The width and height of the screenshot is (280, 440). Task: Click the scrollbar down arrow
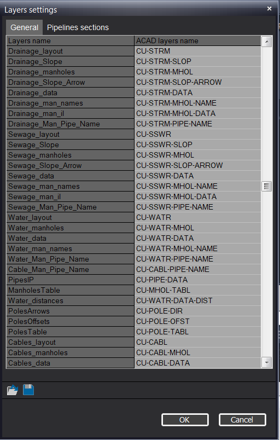click(x=266, y=362)
